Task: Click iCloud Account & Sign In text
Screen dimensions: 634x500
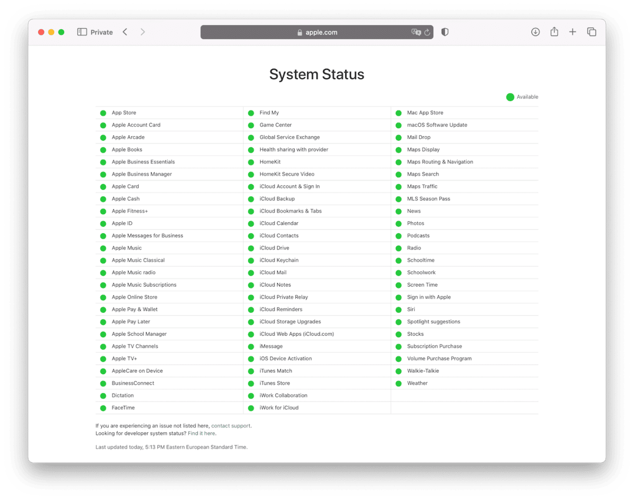Action: pos(290,186)
